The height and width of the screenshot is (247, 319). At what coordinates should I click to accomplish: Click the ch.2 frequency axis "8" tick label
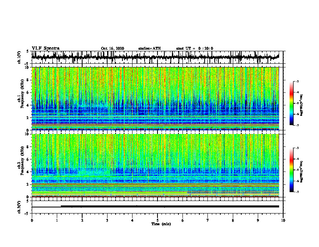28,147
